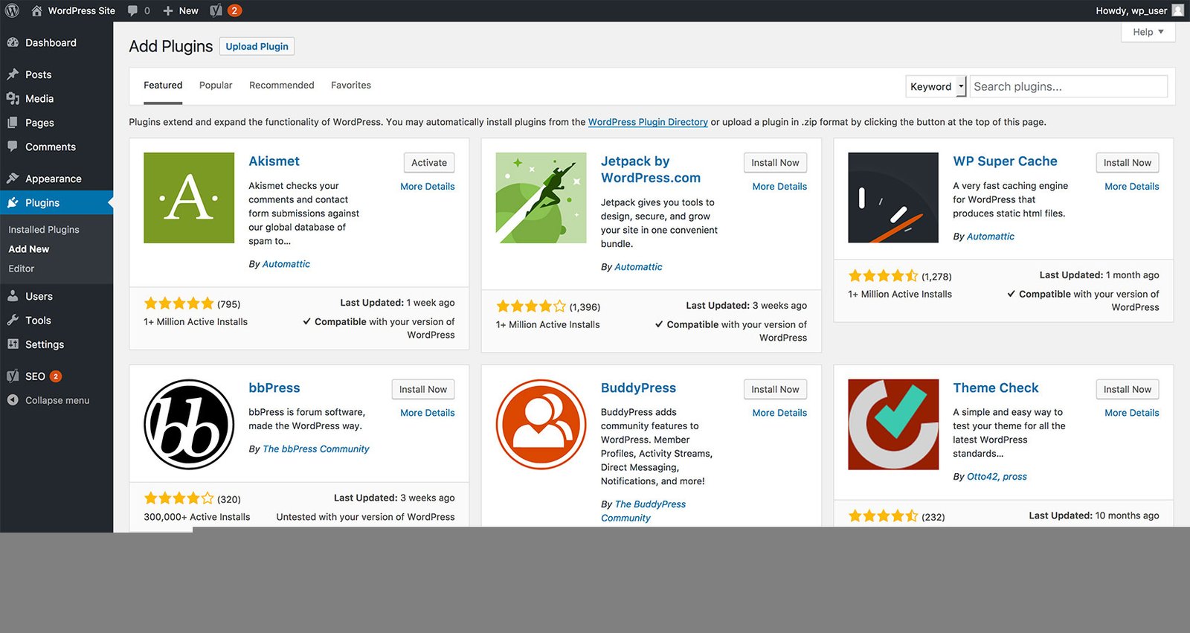Click the Media icon in sidebar
The width and height of the screenshot is (1190, 633).
[x=13, y=98]
